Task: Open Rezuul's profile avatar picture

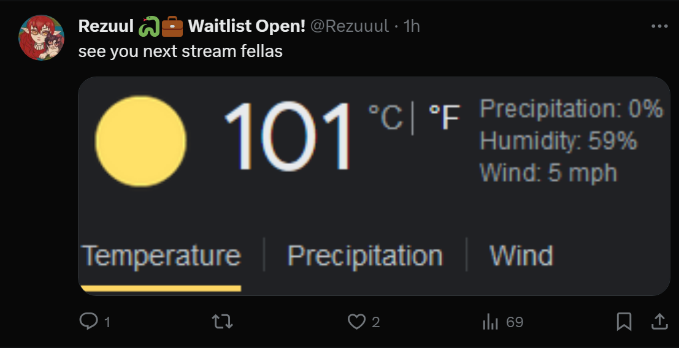Action: [42, 37]
